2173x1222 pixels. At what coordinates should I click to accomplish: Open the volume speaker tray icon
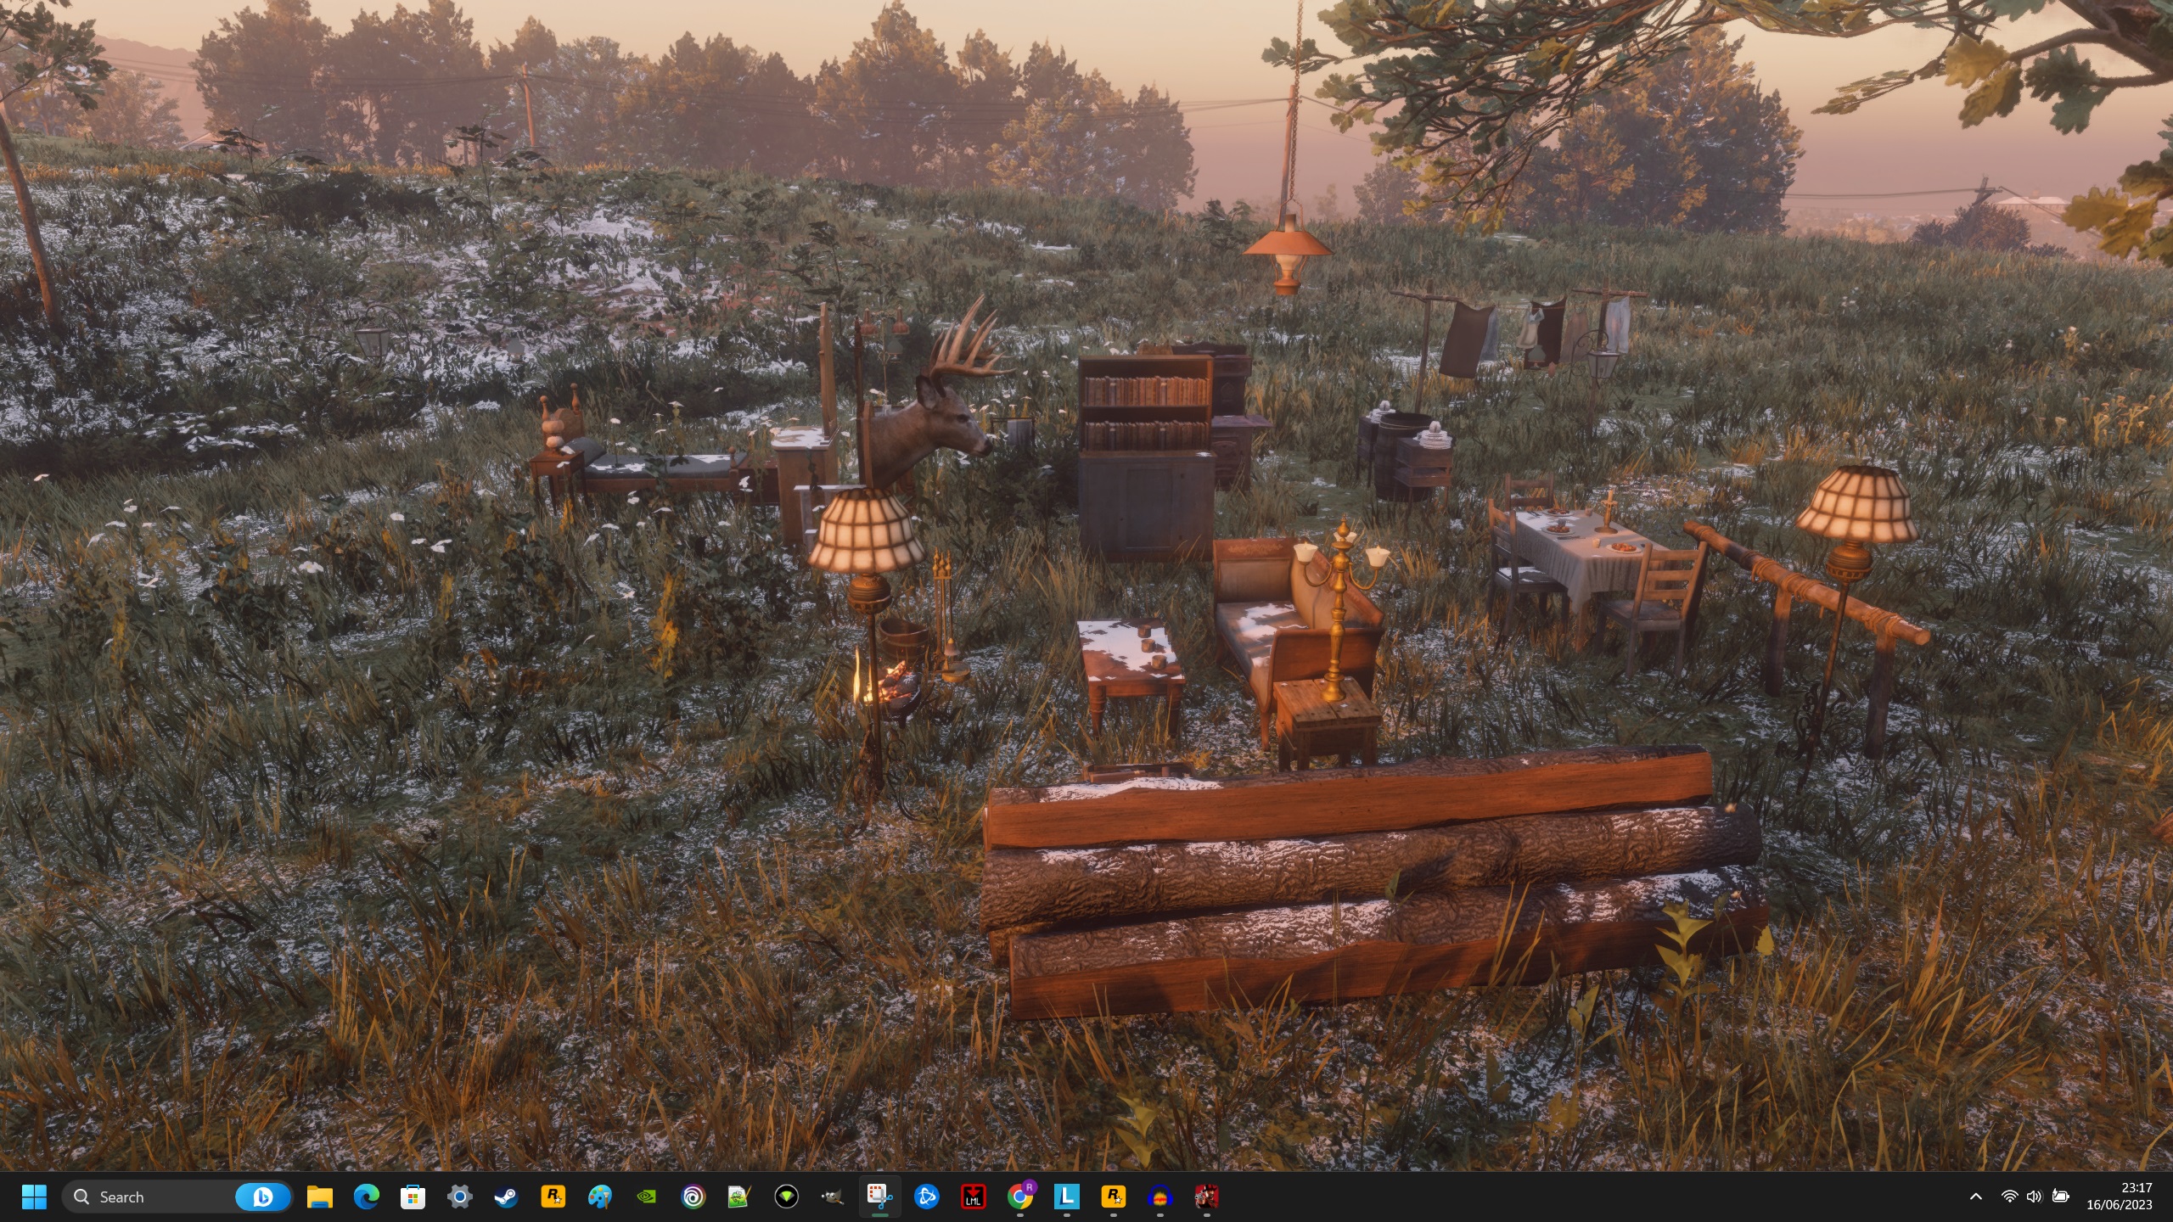coord(2034,1197)
